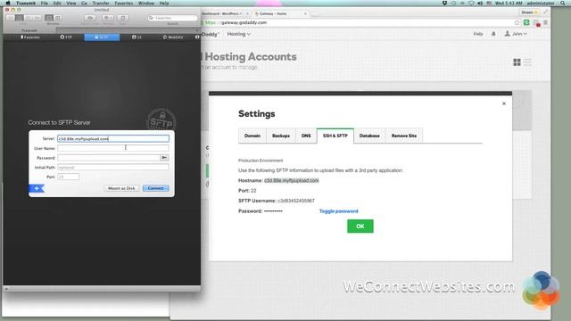Click the Toggle password link
This screenshot has width=571, height=321.
click(339, 211)
